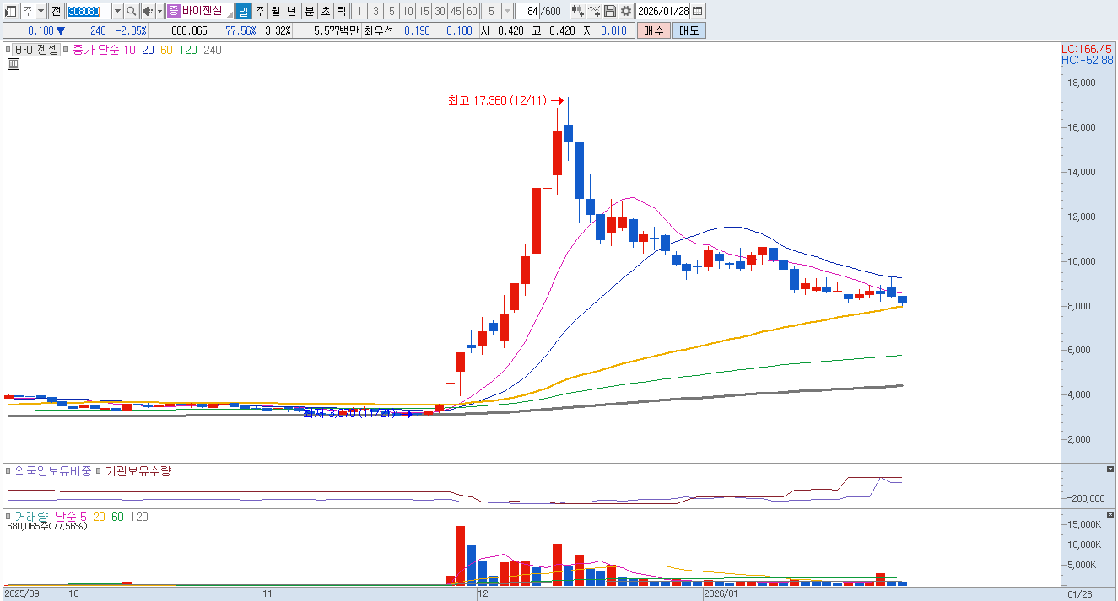Click the add candlestick chart icon
This screenshot has width=1118, height=601.
coord(577,11)
